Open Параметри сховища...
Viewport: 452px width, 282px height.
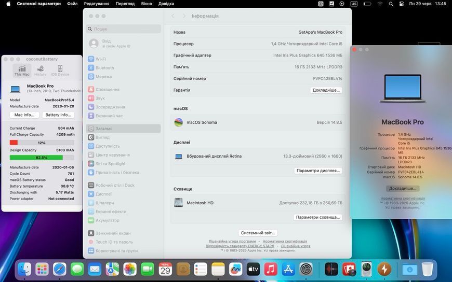coord(318,217)
